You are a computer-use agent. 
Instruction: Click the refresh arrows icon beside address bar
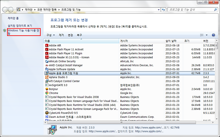click(163, 10)
